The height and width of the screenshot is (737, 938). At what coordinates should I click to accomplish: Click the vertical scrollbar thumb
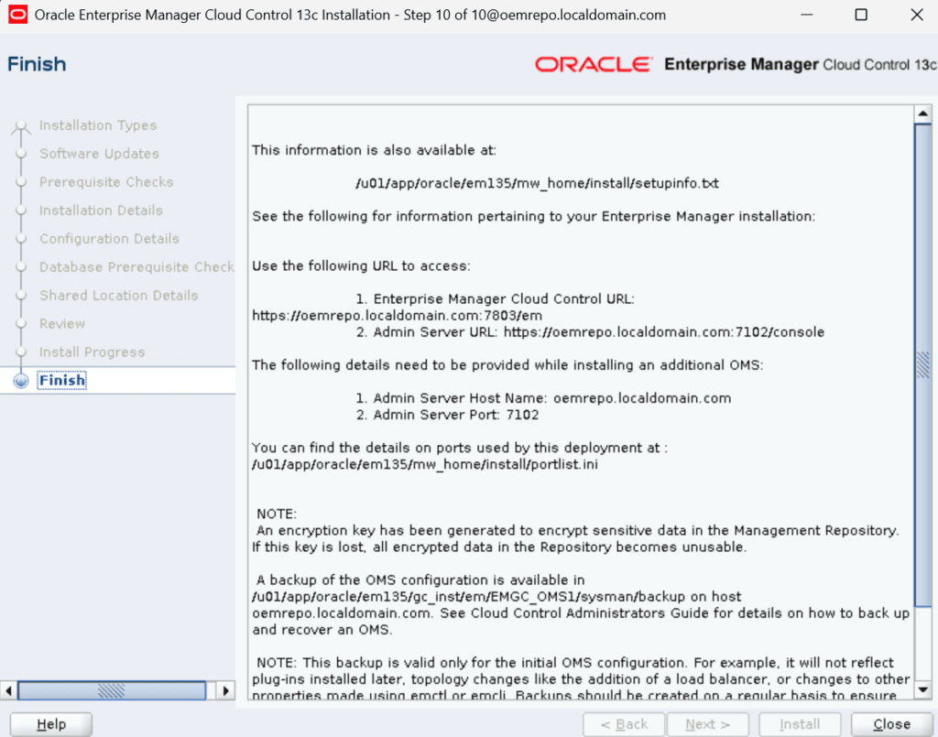(923, 364)
